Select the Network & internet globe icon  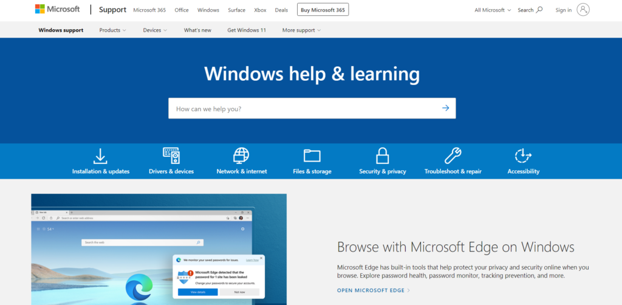[241, 156]
